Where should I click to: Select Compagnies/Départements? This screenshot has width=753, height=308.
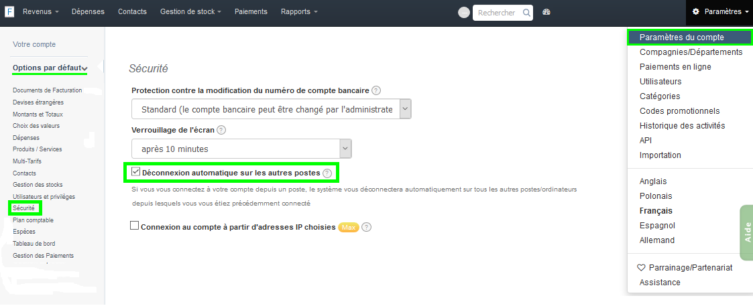(691, 52)
